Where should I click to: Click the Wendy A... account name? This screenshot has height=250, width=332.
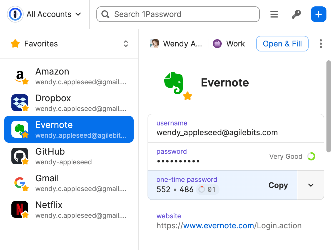coord(182,44)
